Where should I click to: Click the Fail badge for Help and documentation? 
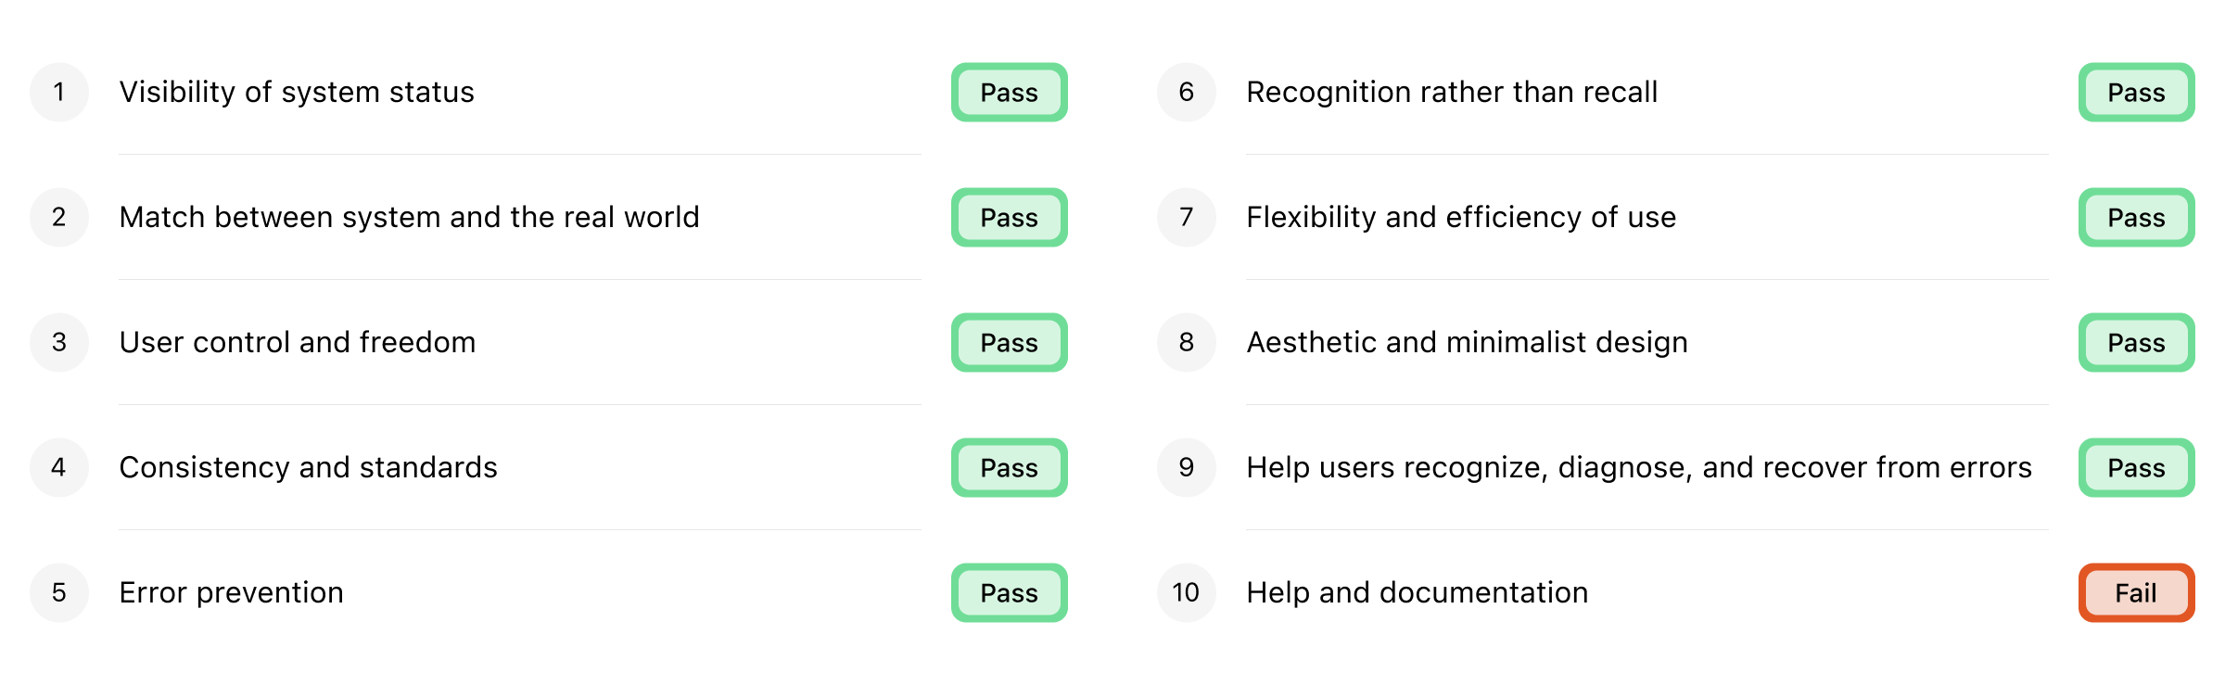(x=2137, y=593)
